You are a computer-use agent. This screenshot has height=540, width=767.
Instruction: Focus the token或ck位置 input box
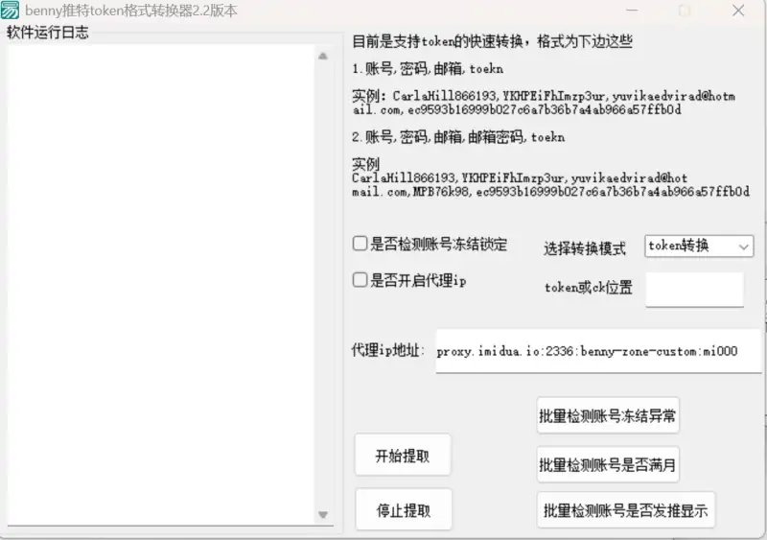pyautogui.click(x=694, y=289)
